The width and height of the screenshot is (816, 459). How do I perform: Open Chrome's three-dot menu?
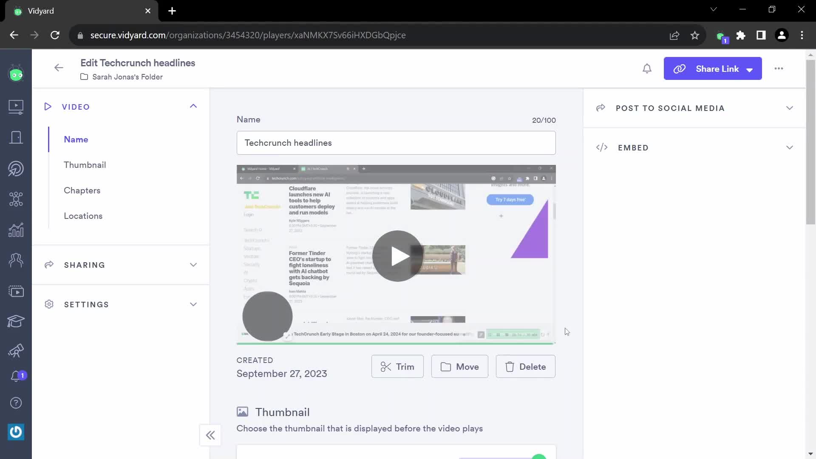point(802,35)
